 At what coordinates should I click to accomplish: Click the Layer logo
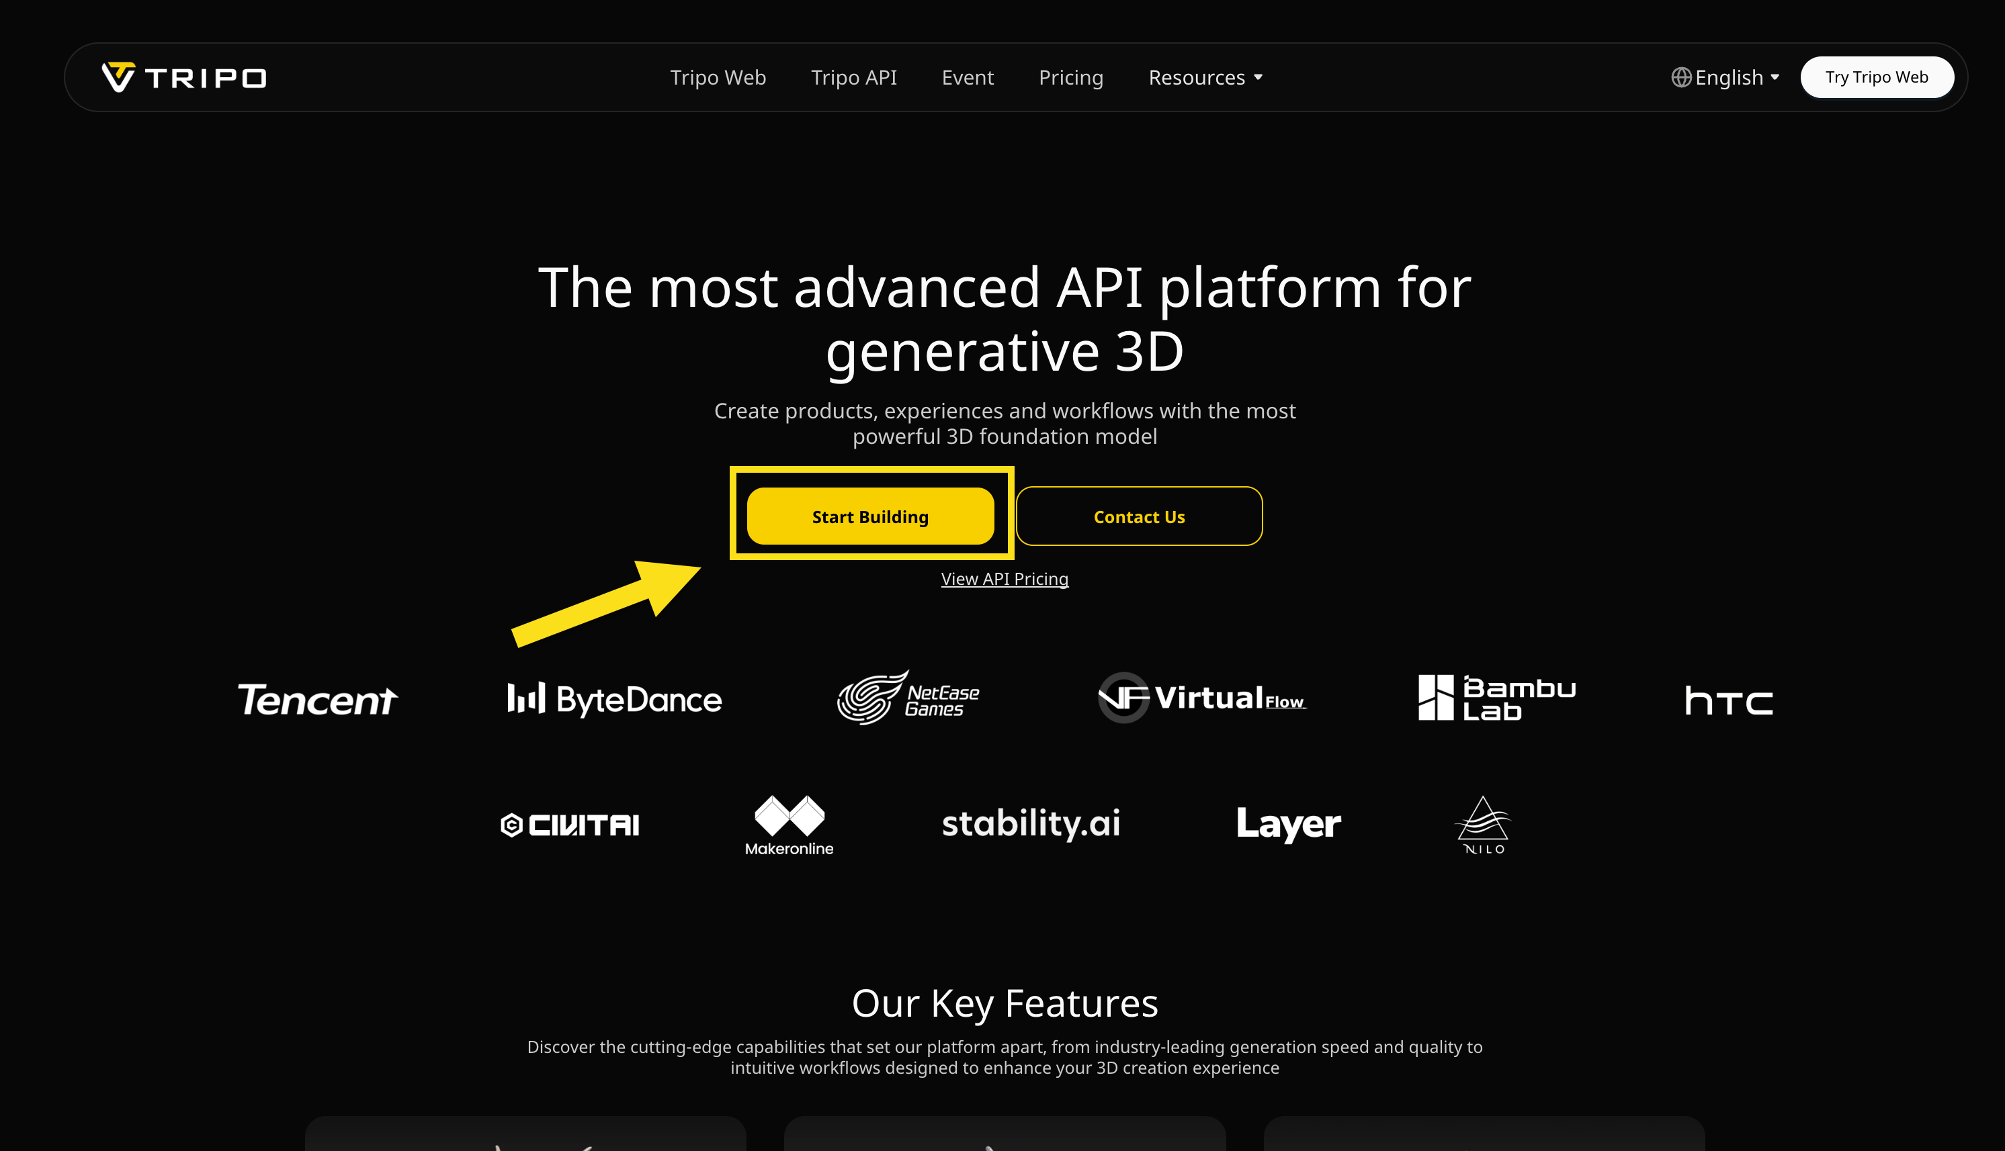1289,825
